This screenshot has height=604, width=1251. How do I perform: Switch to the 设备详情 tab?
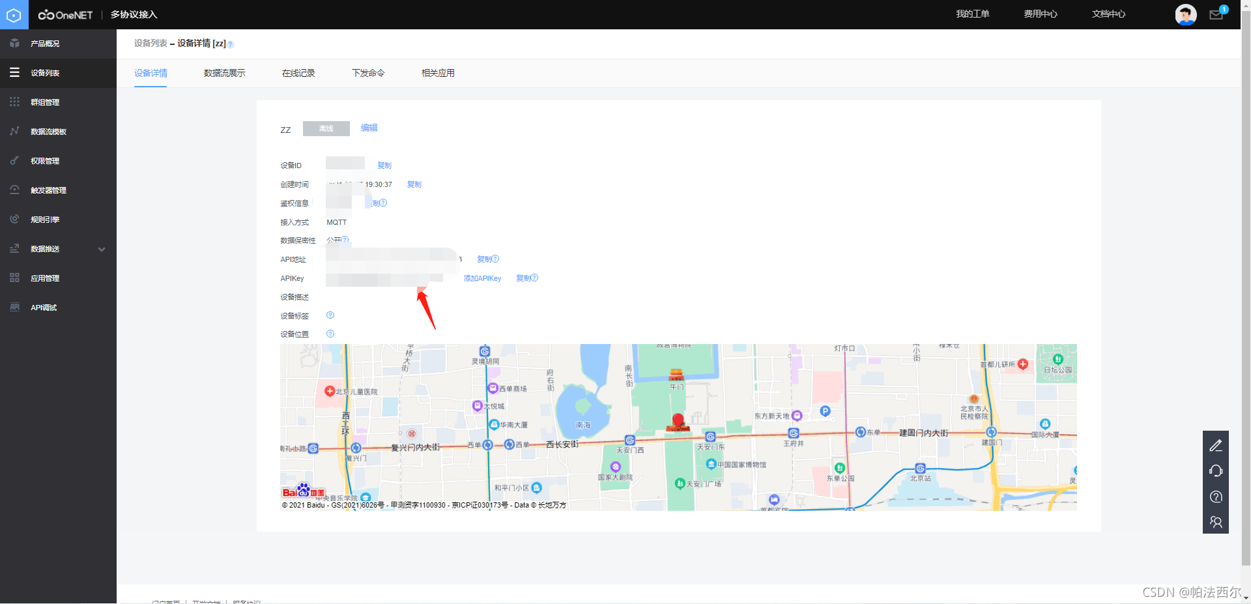coord(151,73)
